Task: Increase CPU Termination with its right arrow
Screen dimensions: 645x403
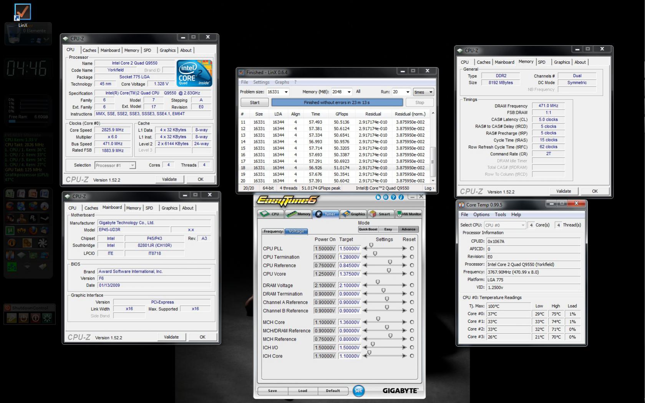Action: 404,257
